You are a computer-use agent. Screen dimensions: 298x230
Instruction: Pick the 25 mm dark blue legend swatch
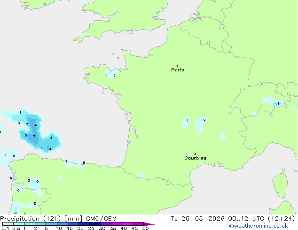pyautogui.click(x=95, y=224)
